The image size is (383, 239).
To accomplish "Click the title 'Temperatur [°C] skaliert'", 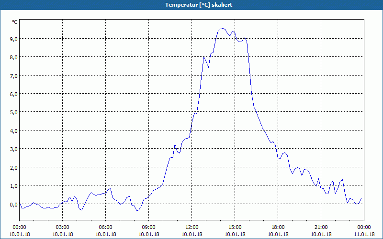I will pos(198,5).
